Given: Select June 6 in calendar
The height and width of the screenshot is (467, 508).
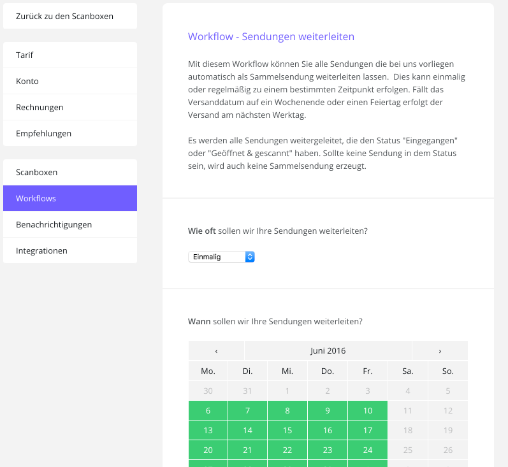Looking at the screenshot, I should click(208, 411).
